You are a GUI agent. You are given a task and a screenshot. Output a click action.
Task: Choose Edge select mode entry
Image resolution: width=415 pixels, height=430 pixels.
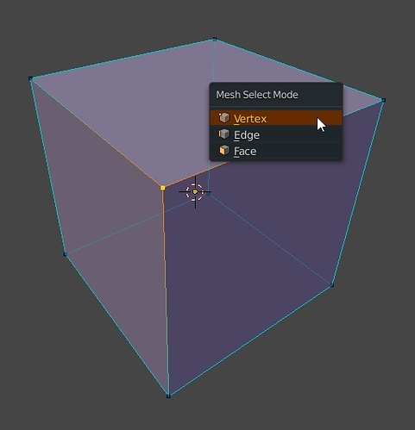(276, 134)
